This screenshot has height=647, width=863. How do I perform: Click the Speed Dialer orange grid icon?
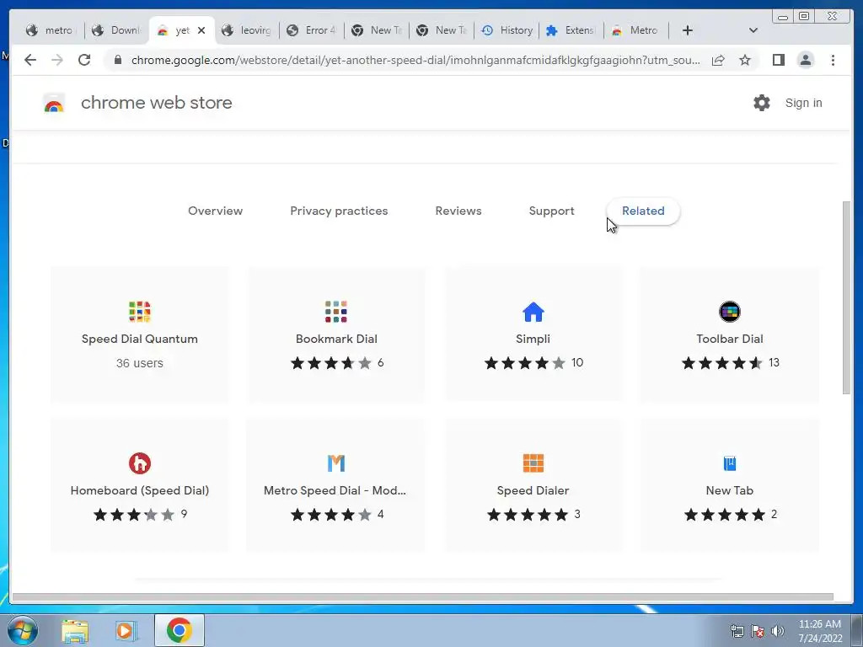coord(533,463)
